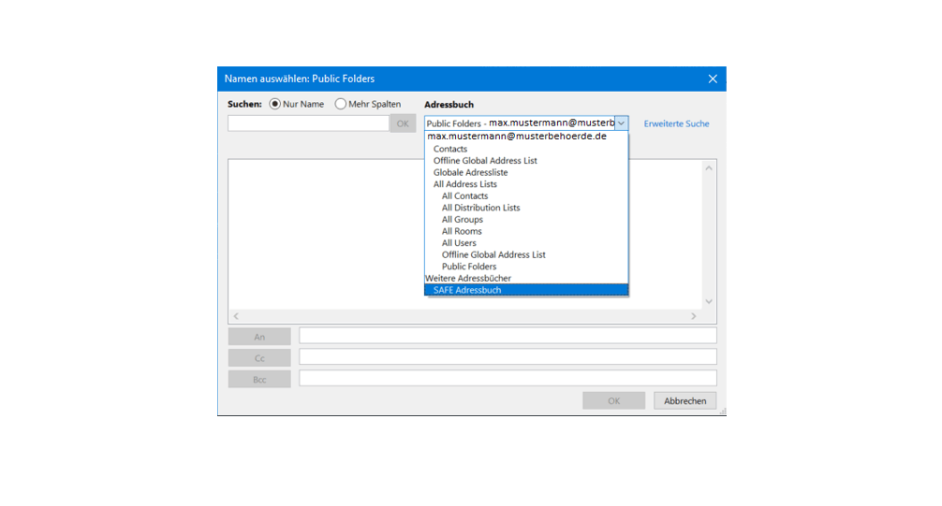942x506 pixels.
Task: Pick All Groups from list
Action: click(463, 220)
